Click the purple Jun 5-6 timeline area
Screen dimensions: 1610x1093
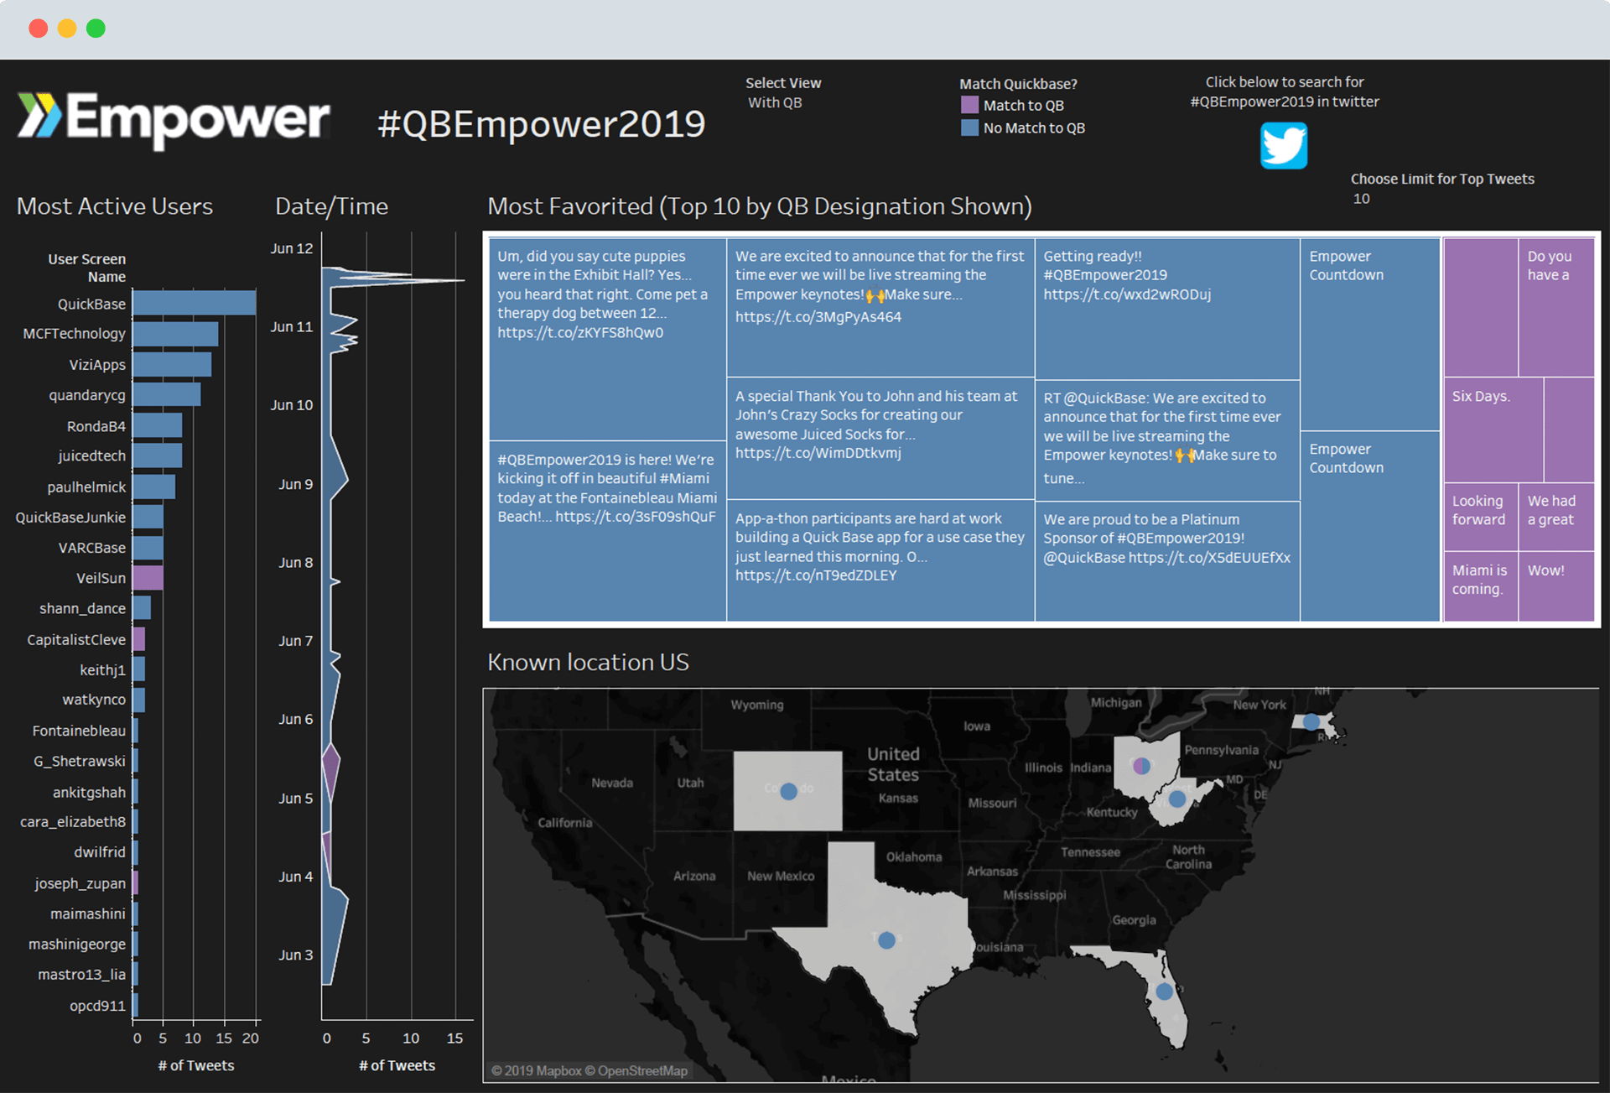[330, 771]
